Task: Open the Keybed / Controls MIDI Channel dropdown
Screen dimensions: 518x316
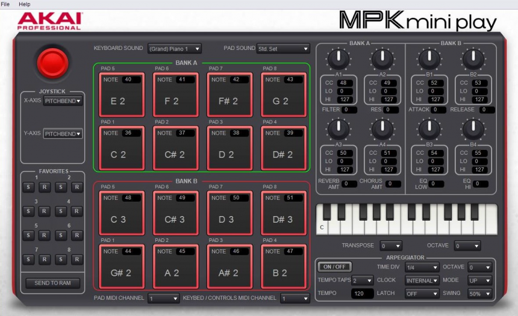Action: click(295, 299)
